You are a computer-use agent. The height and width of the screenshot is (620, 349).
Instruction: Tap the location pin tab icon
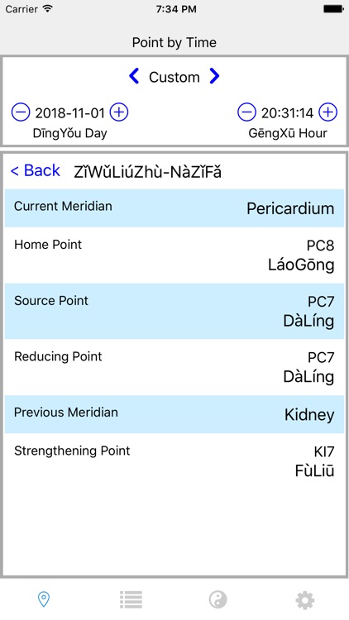click(x=44, y=599)
